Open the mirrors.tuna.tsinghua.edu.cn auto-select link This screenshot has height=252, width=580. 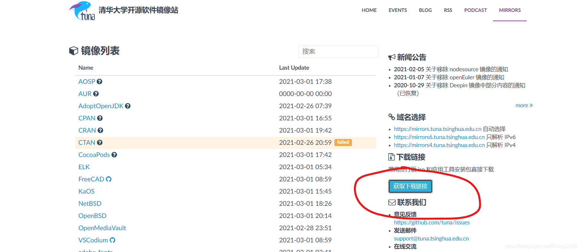438,129
